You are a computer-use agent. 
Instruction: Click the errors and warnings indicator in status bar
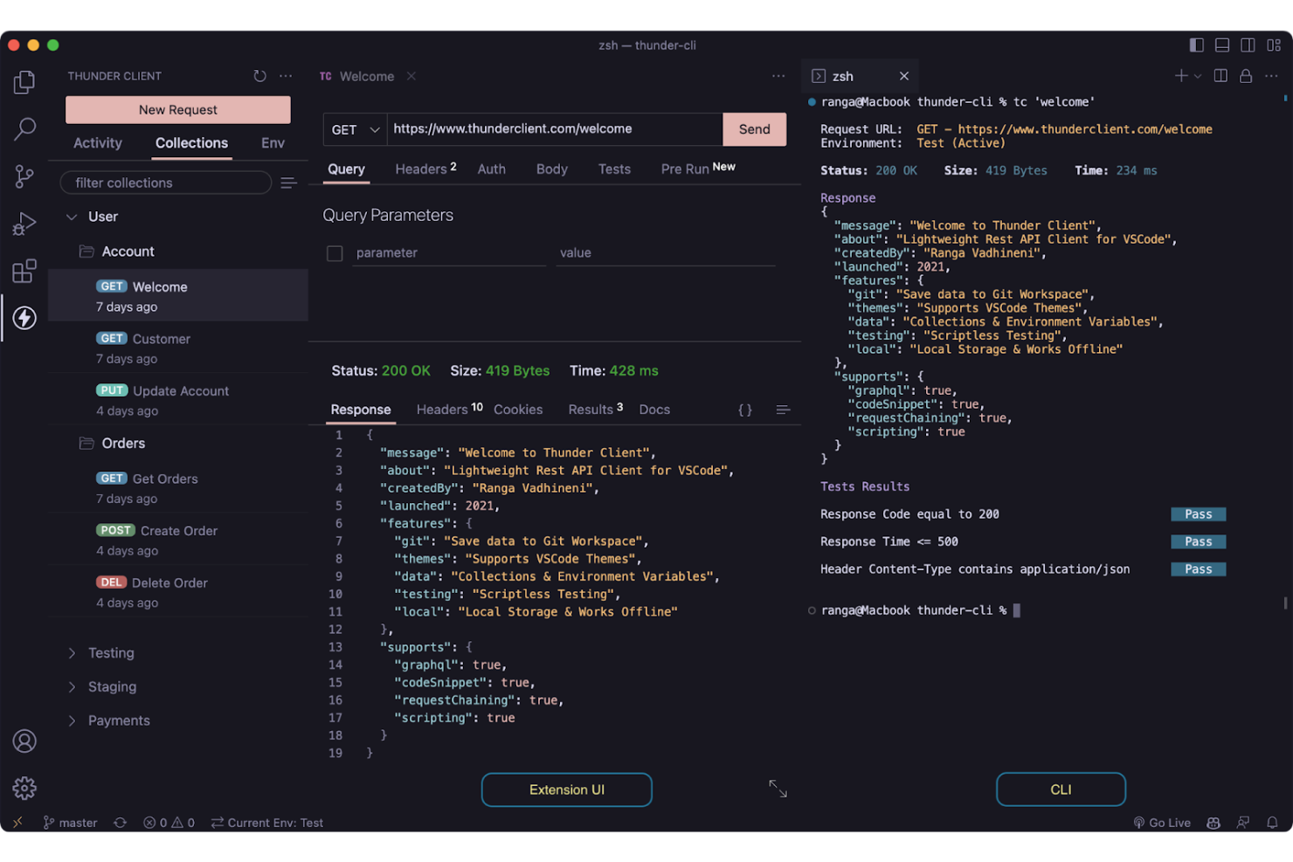pos(169,823)
